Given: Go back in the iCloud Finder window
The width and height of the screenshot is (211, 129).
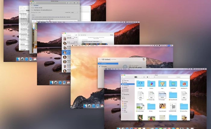Looking at the screenshot, I should click(x=122, y=77).
